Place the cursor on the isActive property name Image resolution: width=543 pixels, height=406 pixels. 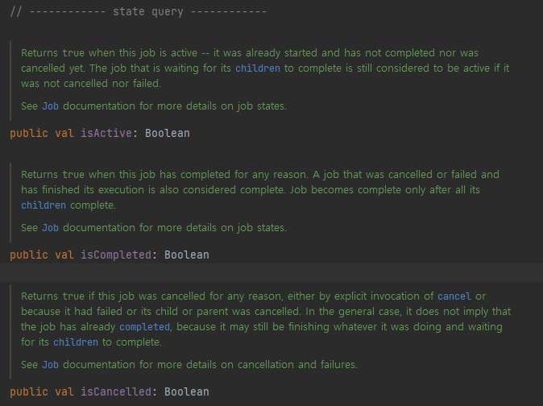106,133
